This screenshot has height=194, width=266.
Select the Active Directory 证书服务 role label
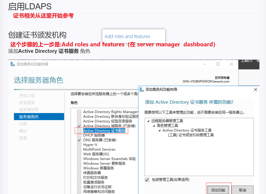click(104, 131)
